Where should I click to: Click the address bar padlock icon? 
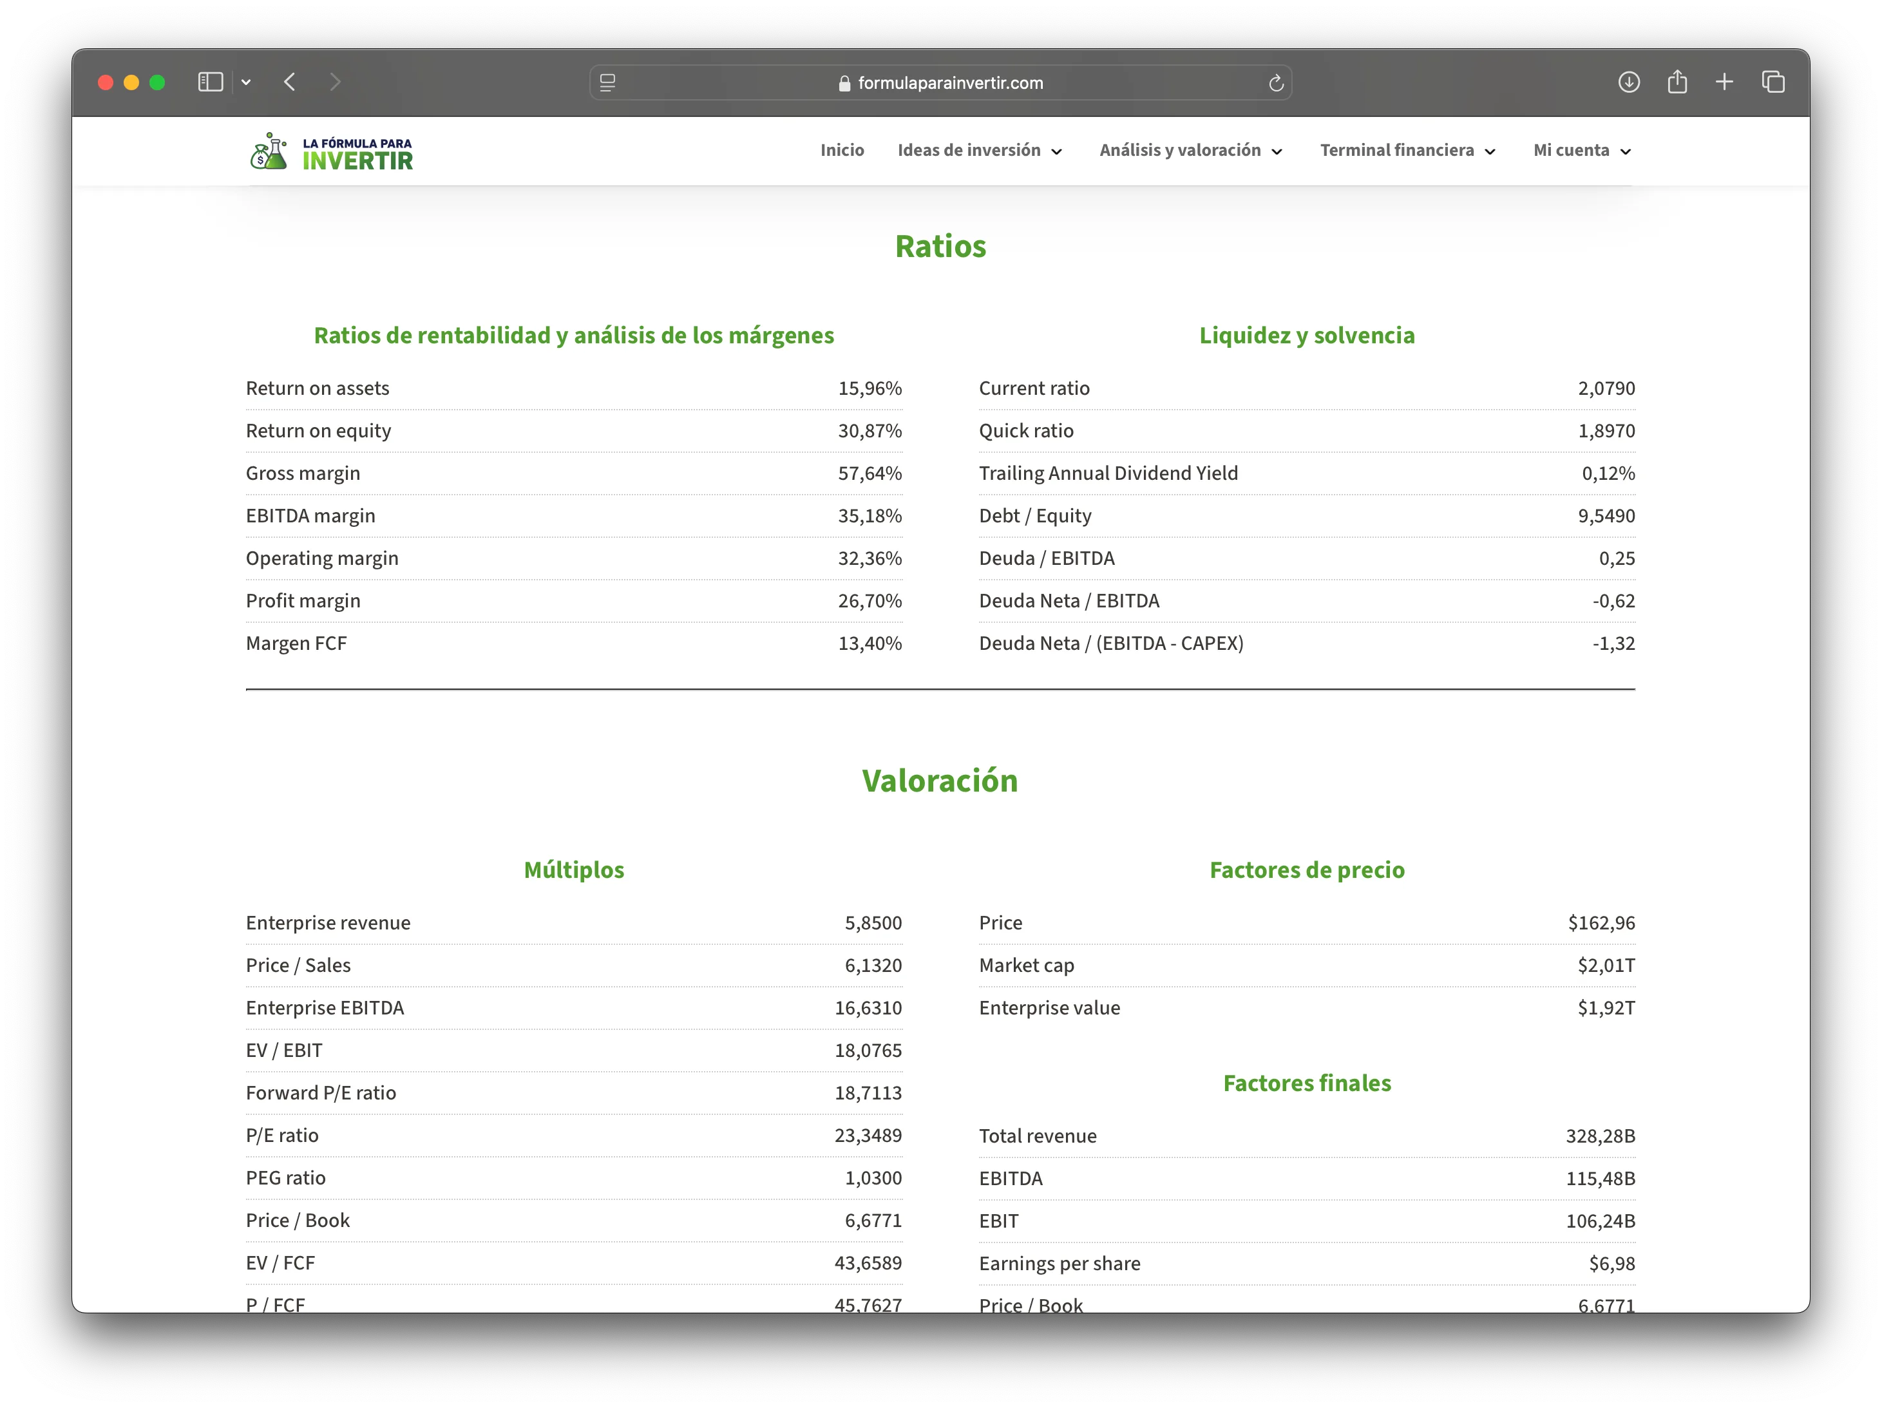pos(844,82)
